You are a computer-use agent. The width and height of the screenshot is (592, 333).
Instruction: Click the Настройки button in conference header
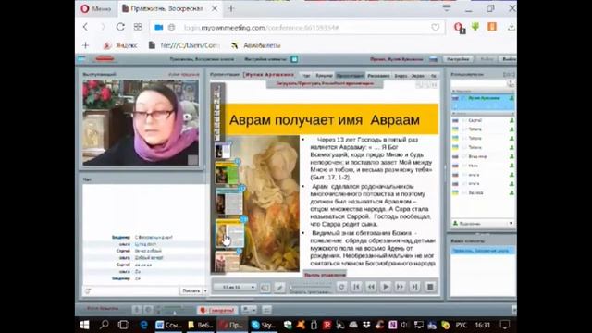(458, 59)
